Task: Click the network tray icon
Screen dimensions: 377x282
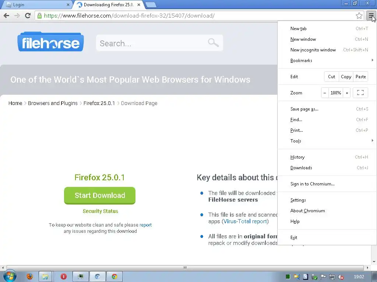Action: coord(332,277)
